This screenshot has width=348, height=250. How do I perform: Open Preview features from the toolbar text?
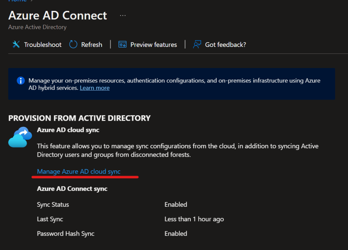coord(153,45)
